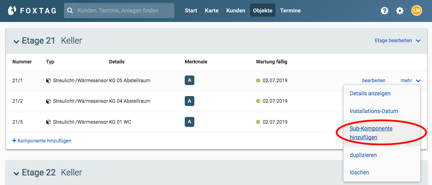Click the Merkmale column header
Image resolution: width=432 pixels, height=185 pixels.
click(196, 62)
